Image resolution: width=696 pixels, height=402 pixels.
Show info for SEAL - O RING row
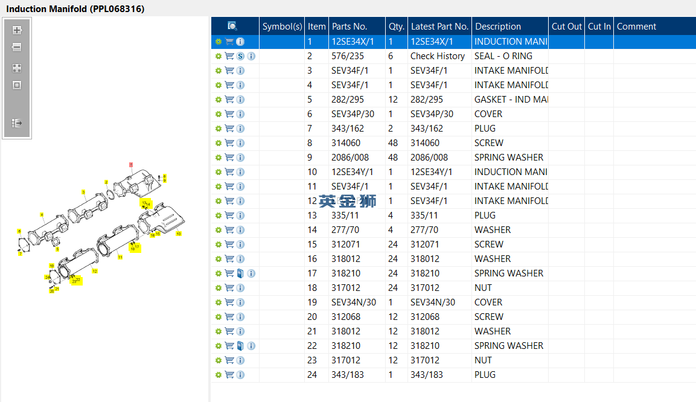(251, 56)
